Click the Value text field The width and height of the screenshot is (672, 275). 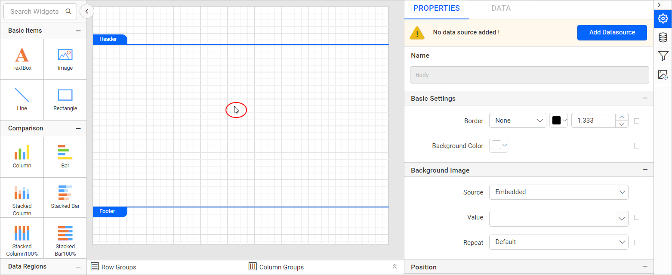click(x=552, y=219)
